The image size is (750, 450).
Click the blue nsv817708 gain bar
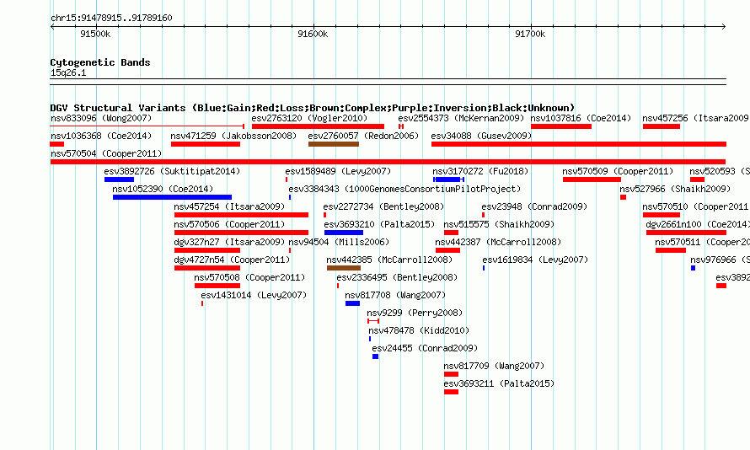pyautogui.click(x=352, y=303)
